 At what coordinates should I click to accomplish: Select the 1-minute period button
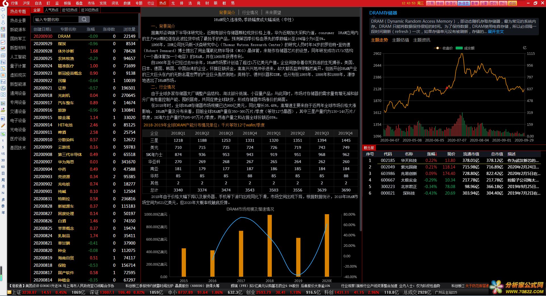(x=3, y=141)
